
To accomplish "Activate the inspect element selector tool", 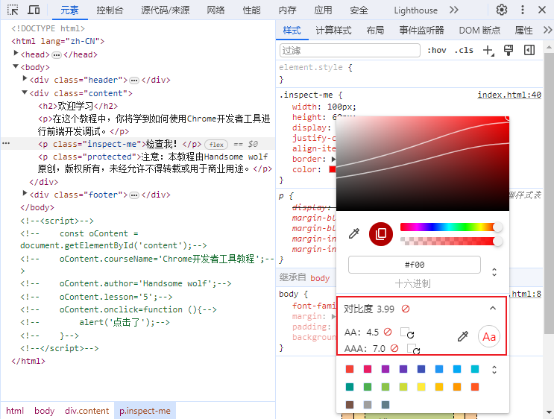I will point(13,10).
